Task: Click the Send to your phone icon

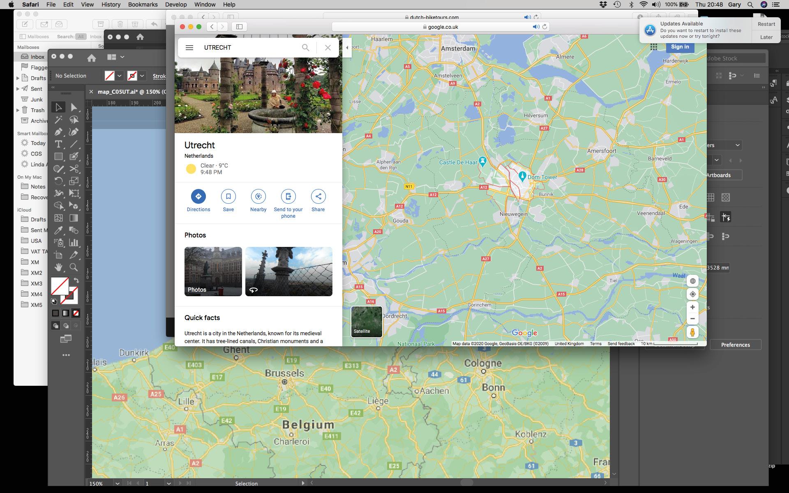Action: [x=288, y=196]
